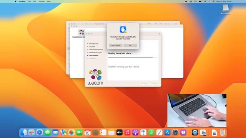Select the Destination Select step
This screenshot has width=246, height=138.
[96, 49]
